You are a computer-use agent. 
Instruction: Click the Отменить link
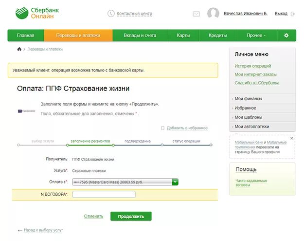click(x=93, y=216)
